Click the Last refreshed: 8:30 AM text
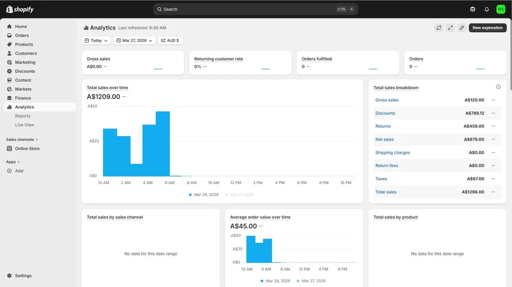This screenshot has width=512, height=287. tap(142, 28)
